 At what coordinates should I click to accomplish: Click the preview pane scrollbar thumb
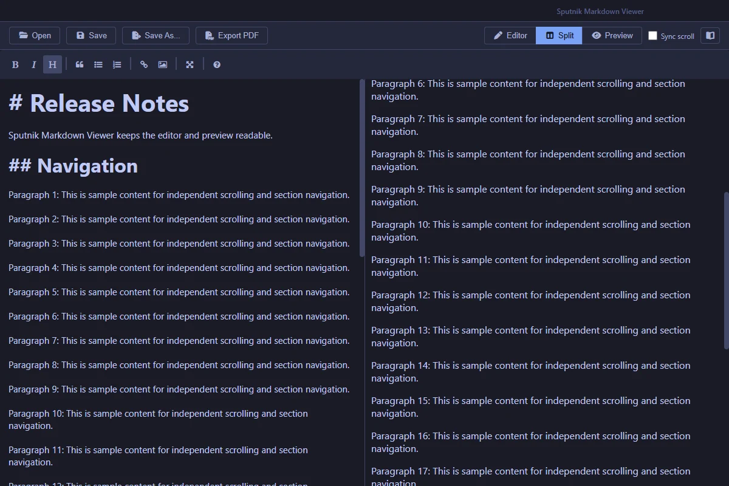click(x=726, y=270)
